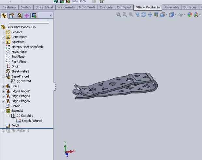Open the Display Style cube icon
This screenshot has height=160, width=202.
point(172,15)
